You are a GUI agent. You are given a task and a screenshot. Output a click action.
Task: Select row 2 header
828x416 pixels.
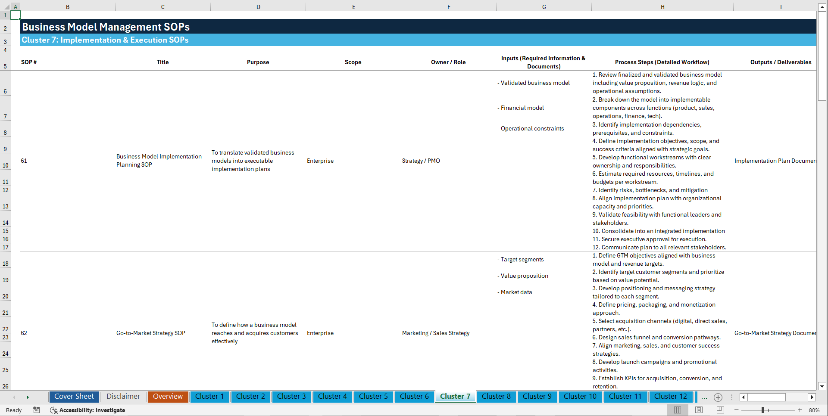[x=5, y=27]
